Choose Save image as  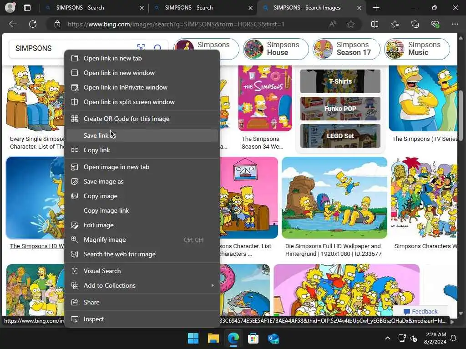[142, 181]
